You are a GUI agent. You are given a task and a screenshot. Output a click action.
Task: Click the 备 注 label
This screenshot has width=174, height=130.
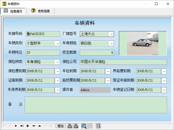click(15, 104)
